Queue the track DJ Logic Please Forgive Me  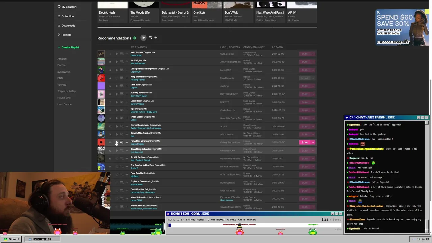(x=122, y=70)
